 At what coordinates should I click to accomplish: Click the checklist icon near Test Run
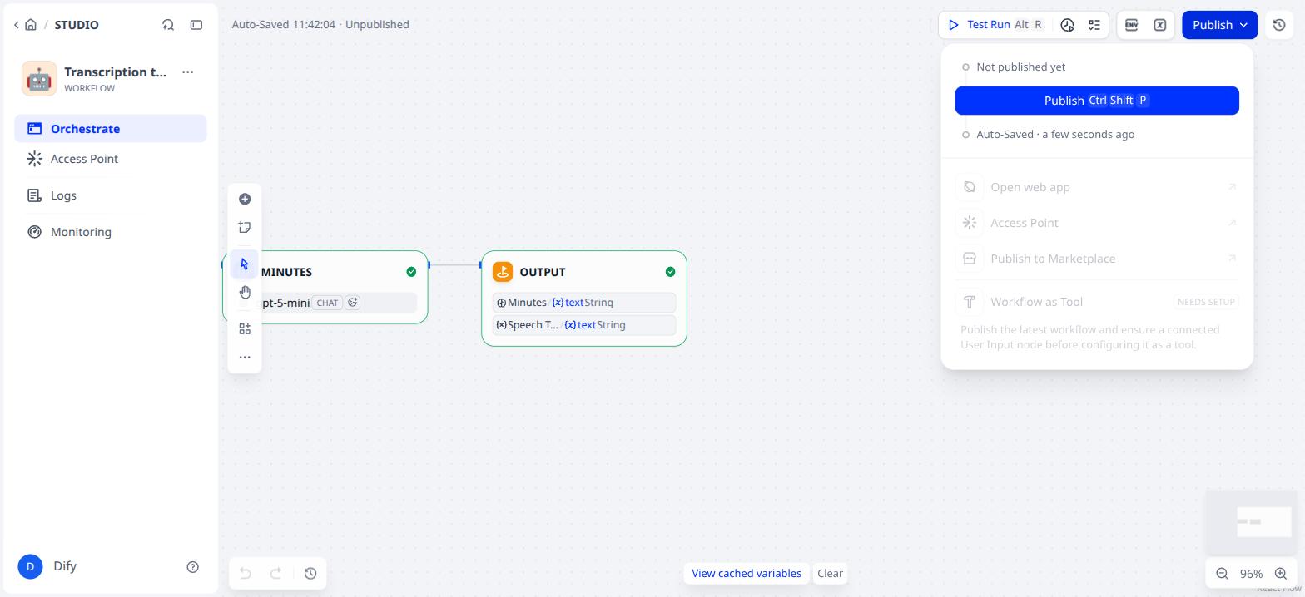coord(1094,25)
